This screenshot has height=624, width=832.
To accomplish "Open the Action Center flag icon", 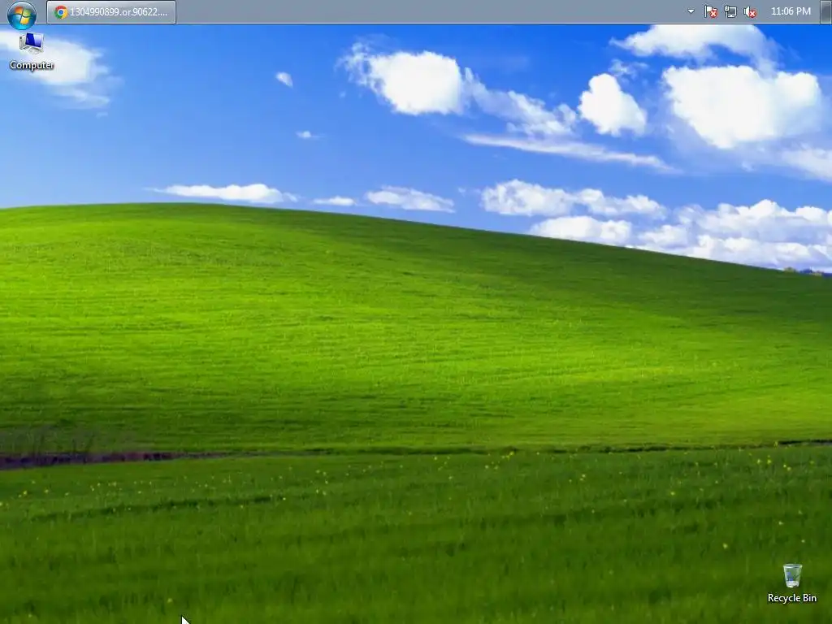I will pyautogui.click(x=710, y=11).
